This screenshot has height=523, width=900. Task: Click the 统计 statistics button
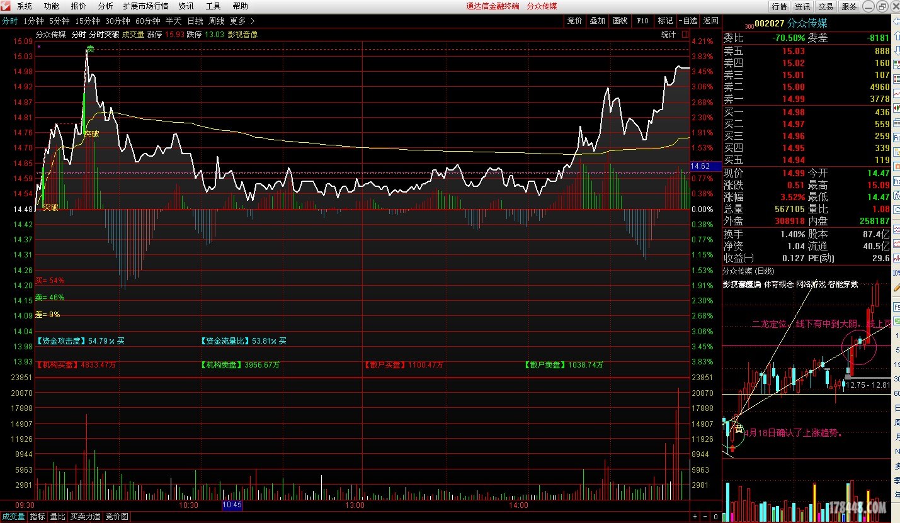(x=668, y=35)
